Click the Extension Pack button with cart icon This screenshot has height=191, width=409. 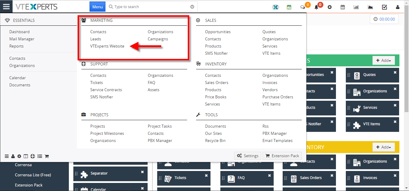pos(282,156)
